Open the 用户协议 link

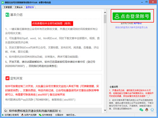tap(137, 23)
